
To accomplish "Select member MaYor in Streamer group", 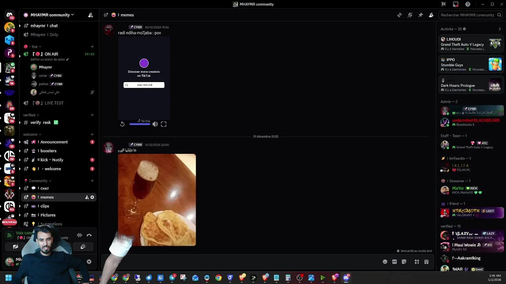I will 471,190.
